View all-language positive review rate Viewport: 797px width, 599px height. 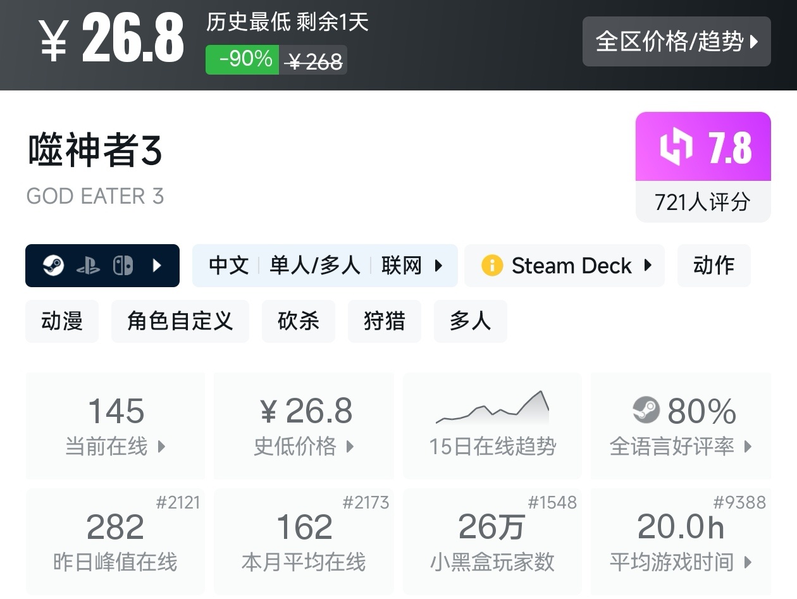(681, 425)
